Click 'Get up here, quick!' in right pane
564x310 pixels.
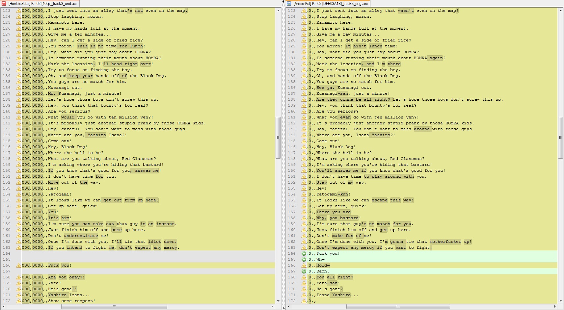[x=341, y=206]
